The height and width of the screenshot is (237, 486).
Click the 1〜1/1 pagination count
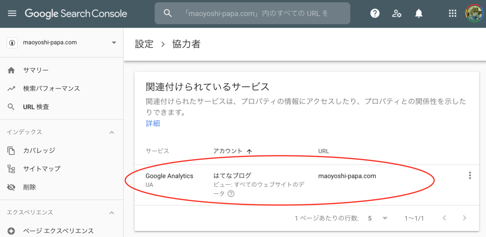click(x=414, y=218)
